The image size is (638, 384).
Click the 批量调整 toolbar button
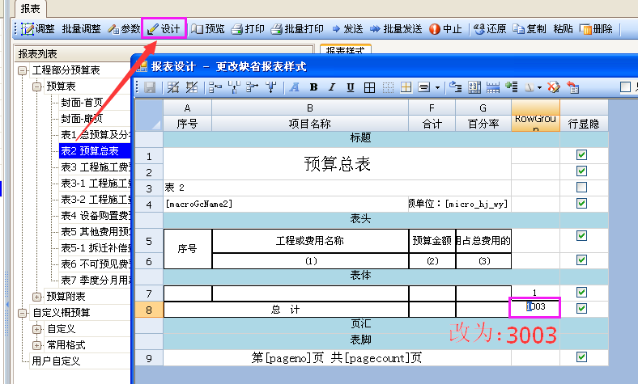pyautogui.click(x=81, y=29)
